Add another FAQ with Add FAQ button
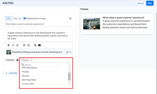157x94 pixels. click(11, 73)
